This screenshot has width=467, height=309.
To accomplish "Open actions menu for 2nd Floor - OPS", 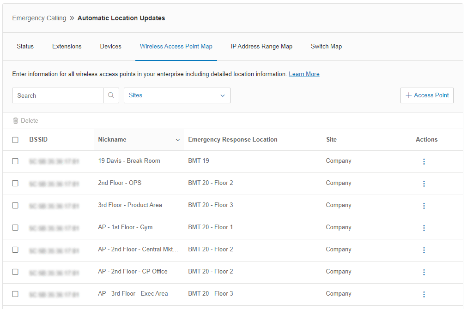I will (x=424, y=184).
